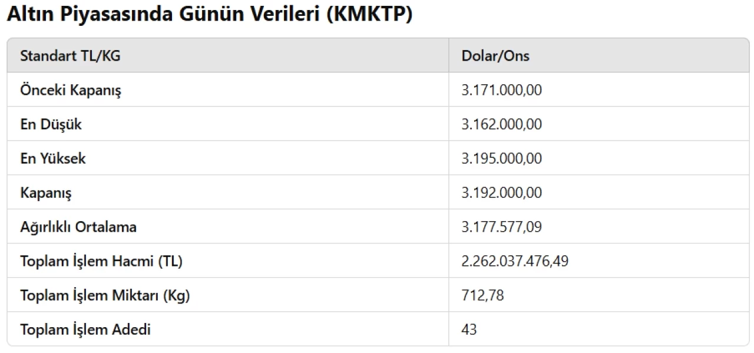Select the 712,78 quantity value
Screen dimensions: 754x353
point(482,295)
